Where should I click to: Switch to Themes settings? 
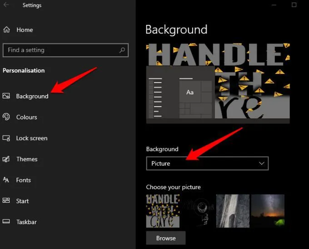(27, 159)
